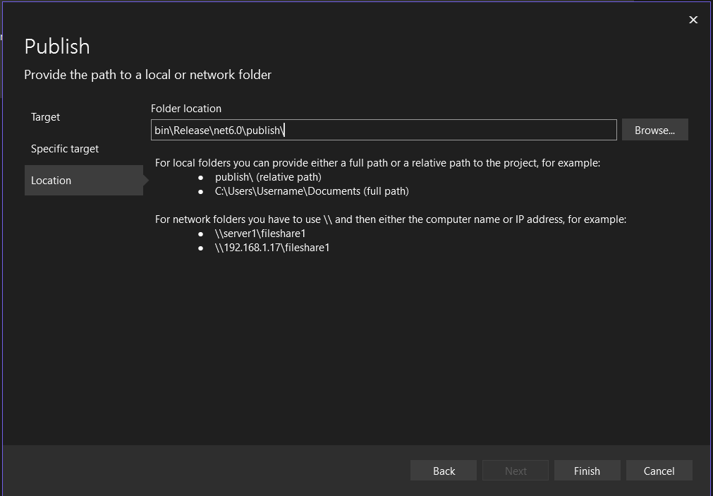The height and width of the screenshot is (496, 713).
Task: Select the Location step
Action: [84, 180]
